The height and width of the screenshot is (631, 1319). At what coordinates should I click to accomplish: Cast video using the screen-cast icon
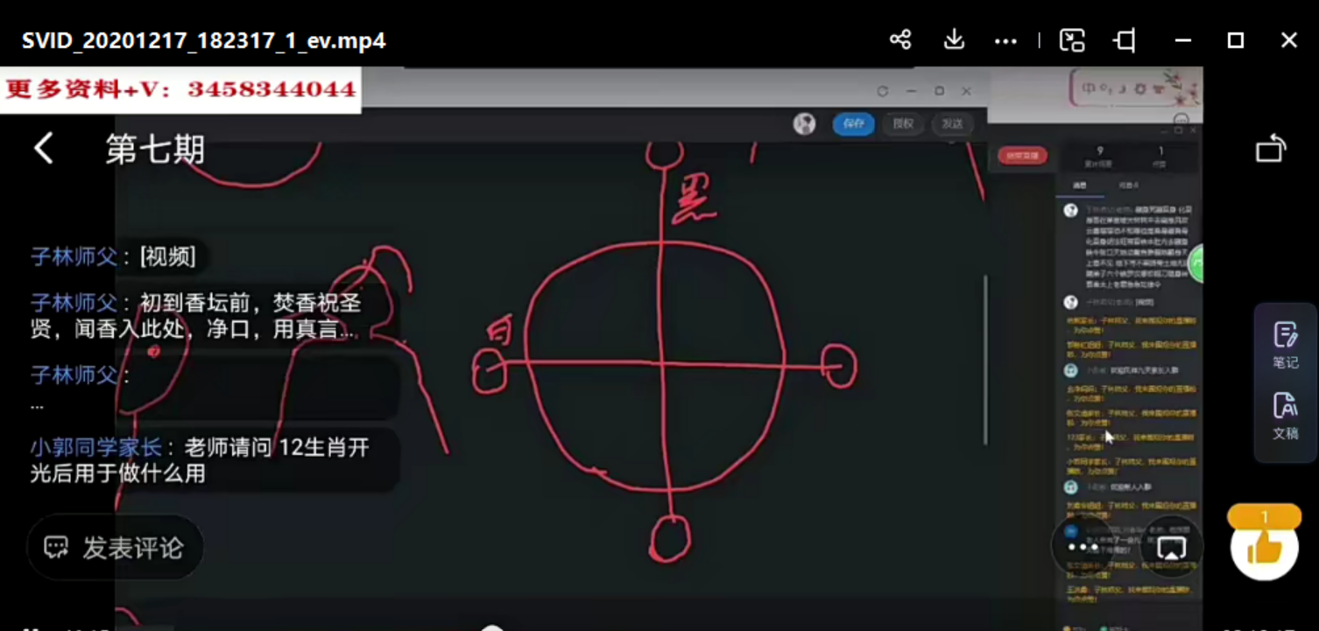tap(1171, 548)
